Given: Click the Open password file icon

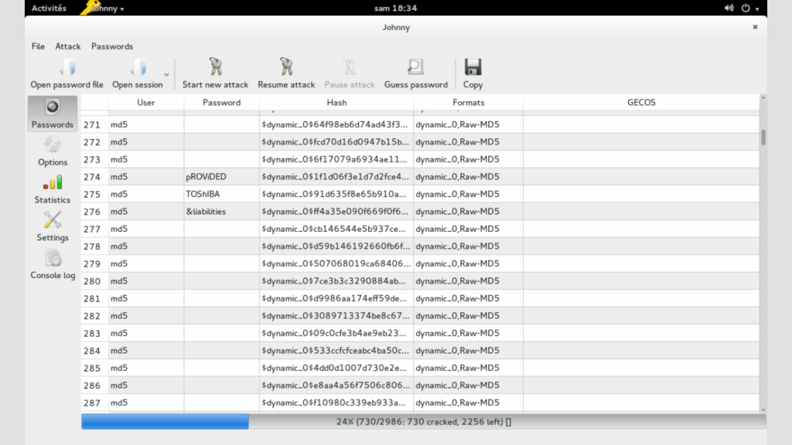Looking at the screenshot, I should [67, 67].
